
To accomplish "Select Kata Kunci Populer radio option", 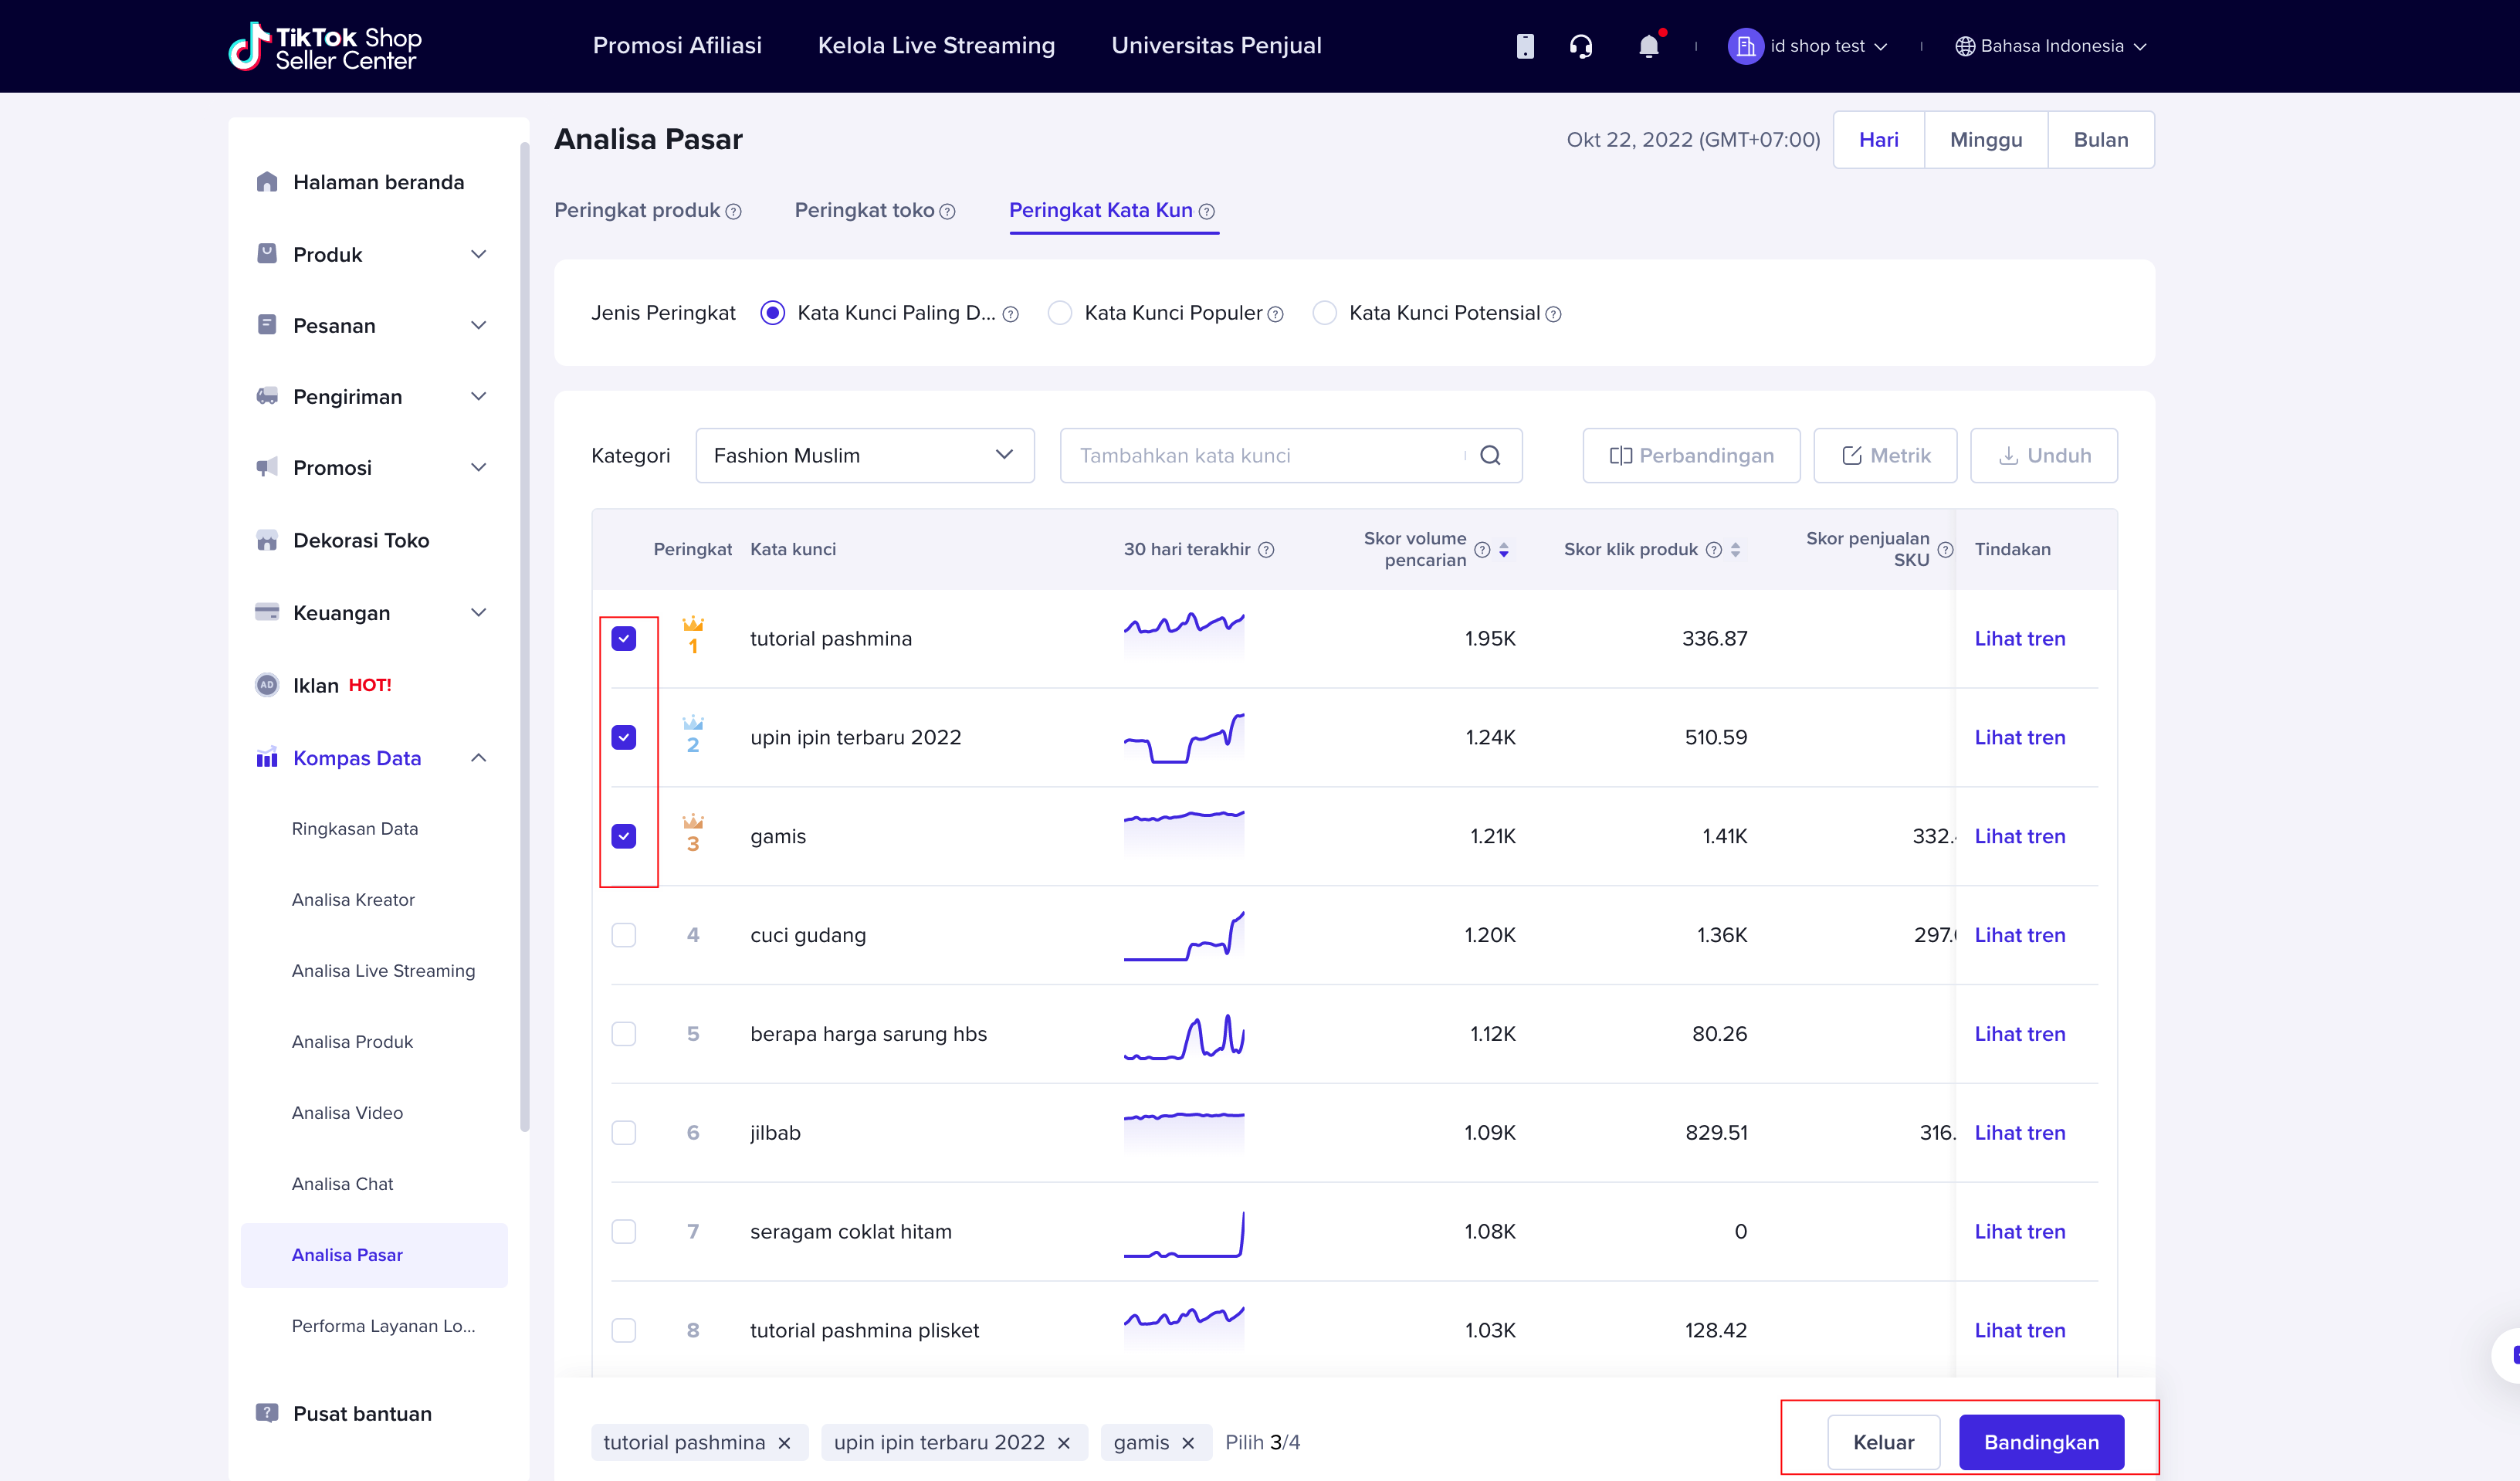I will tap(1060, 313).
